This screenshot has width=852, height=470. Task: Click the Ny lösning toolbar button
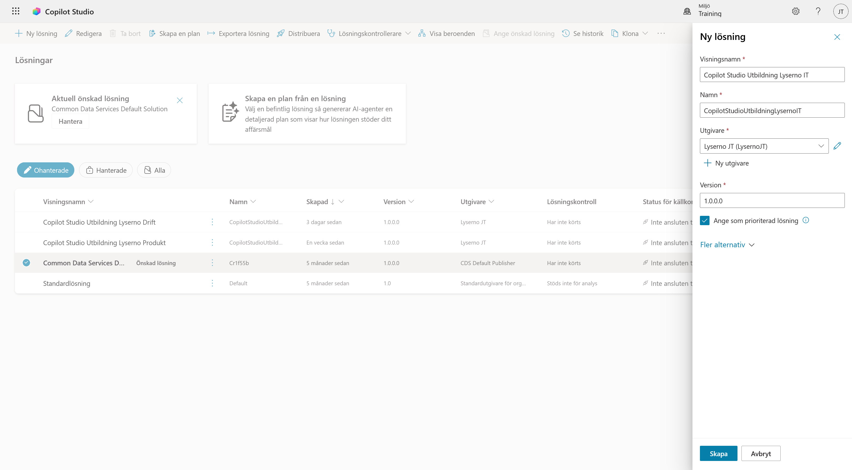click(36, 33)
